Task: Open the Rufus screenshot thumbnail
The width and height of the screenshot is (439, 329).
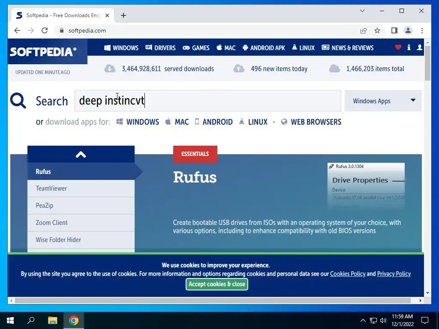Action: click(x=366, y=186)
